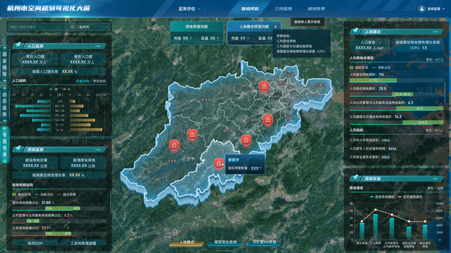The image size is (451, 253).
Task: Click the 系统超管 user avatar icon
Action: (422, 9)
